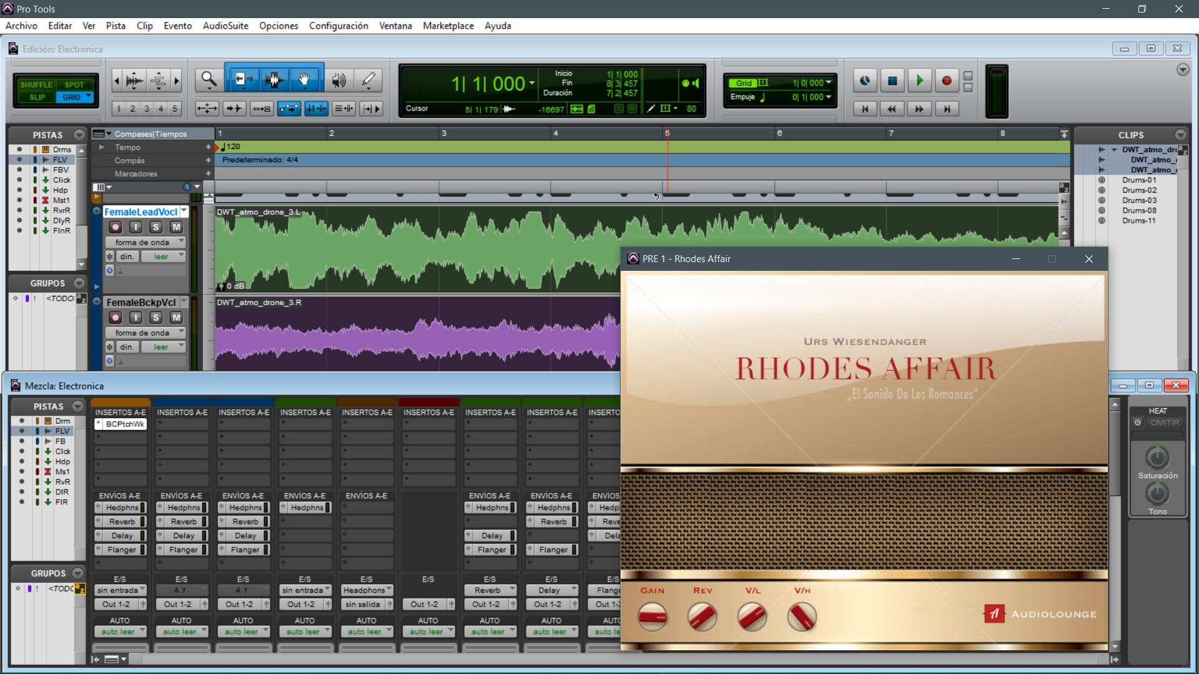
Task: Open FemaleLeadVocl 'forma de onda' view selector
Action: tap(146, 242)
